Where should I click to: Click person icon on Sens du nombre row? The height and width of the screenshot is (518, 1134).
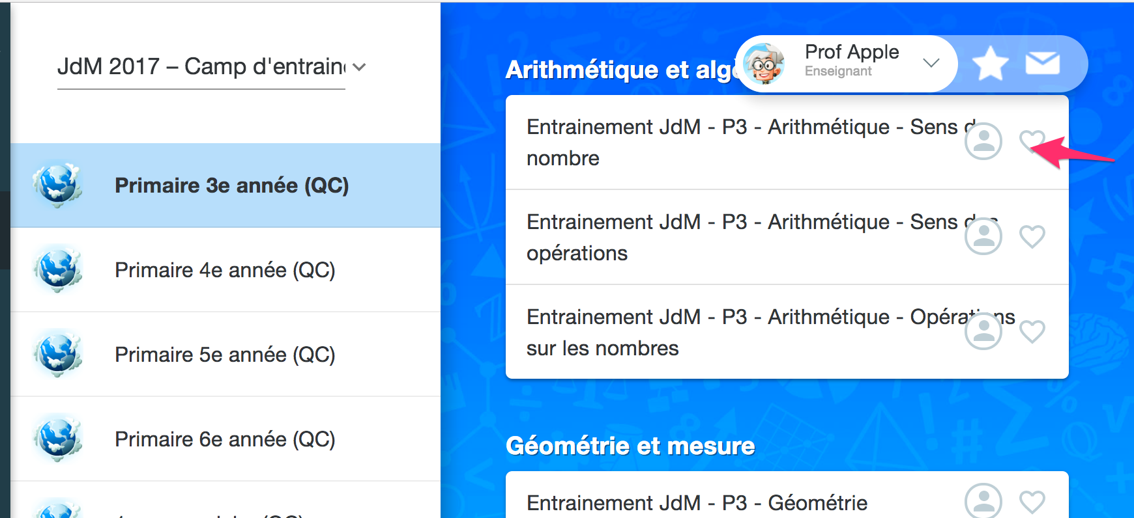983,141
